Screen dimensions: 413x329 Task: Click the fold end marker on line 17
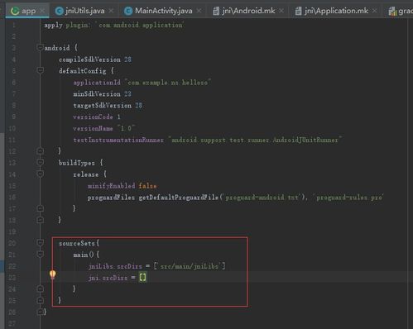pyautogui.click(x=40, y=208)
